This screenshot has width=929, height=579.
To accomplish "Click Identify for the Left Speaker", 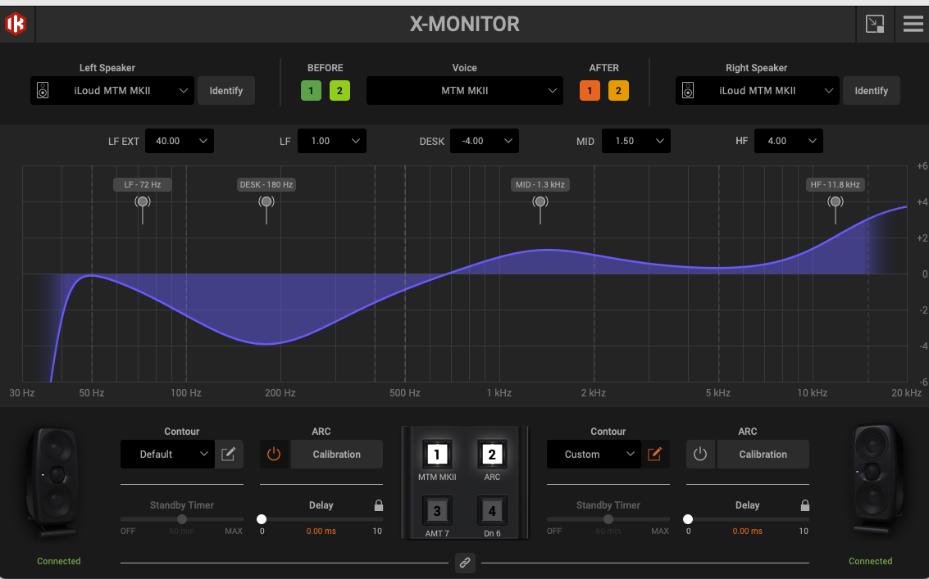I will point(225,91).
